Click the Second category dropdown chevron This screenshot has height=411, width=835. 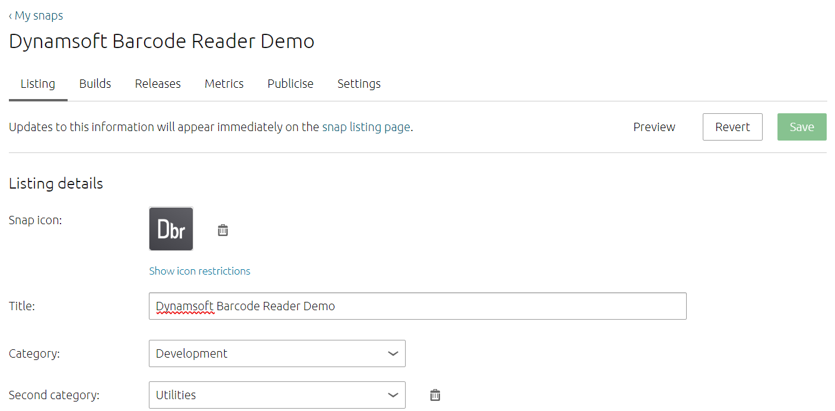click(x=393, y=394)
